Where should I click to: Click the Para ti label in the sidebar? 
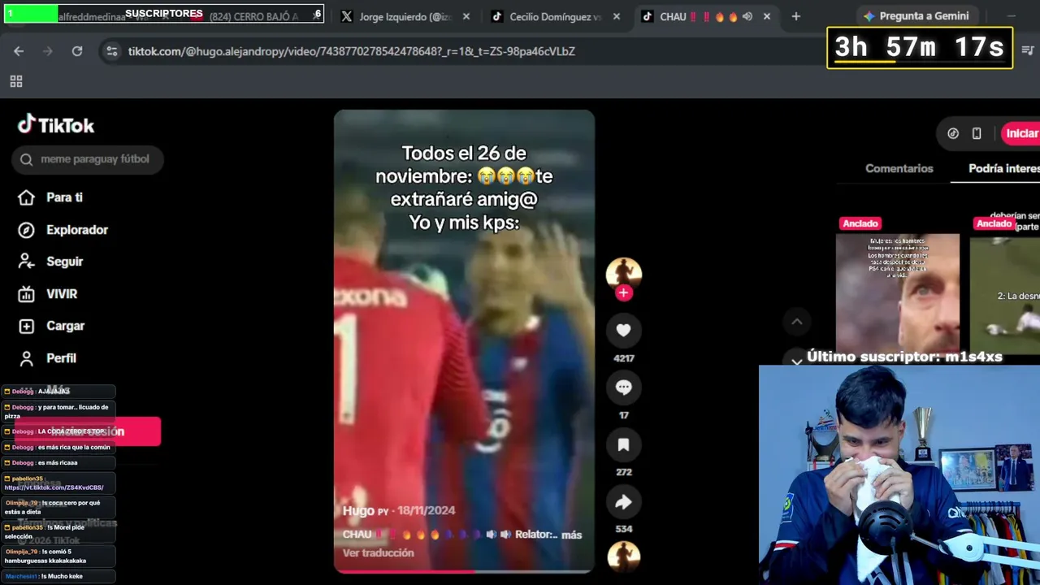tap(64, 197)
